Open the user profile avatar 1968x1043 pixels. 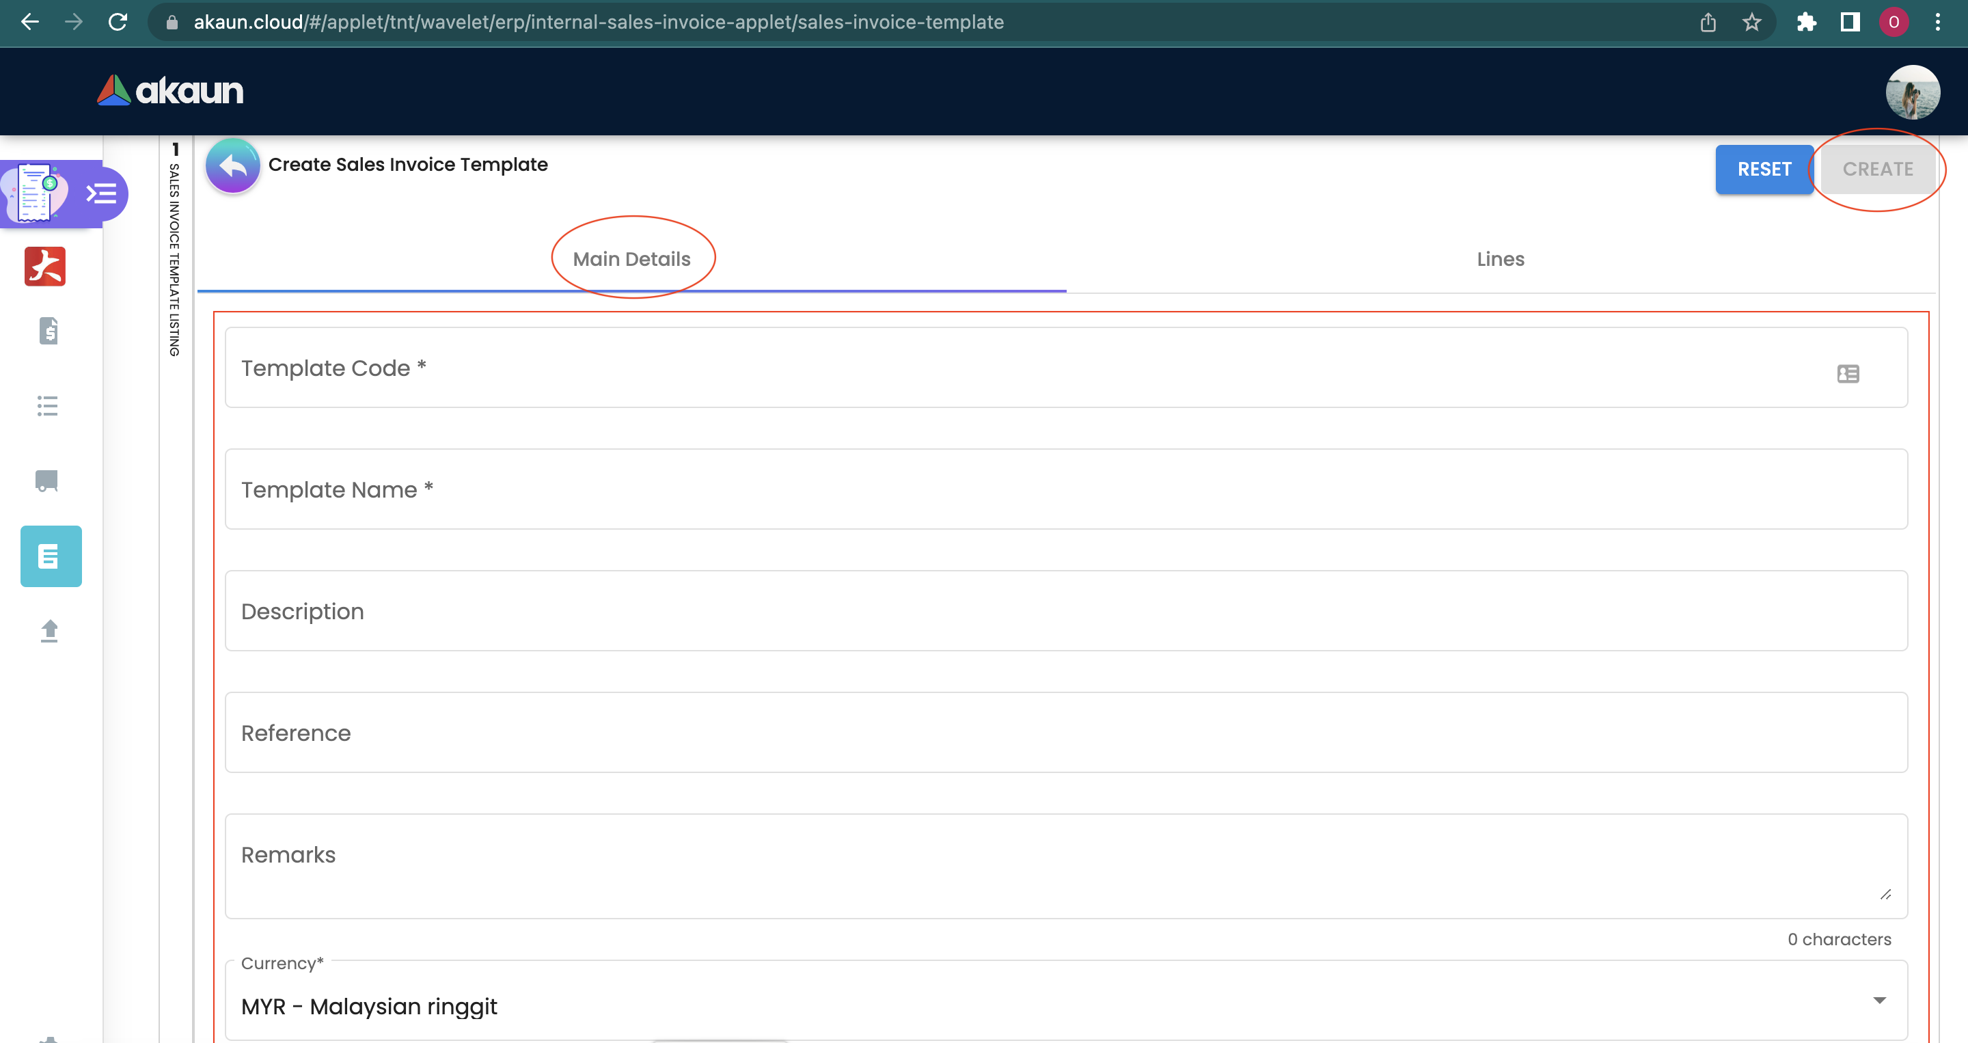(x=1912, y=92)
